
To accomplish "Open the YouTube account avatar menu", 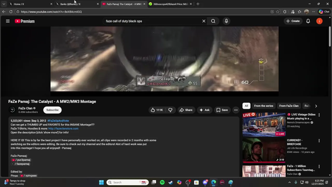I will [x=319, y=21].
